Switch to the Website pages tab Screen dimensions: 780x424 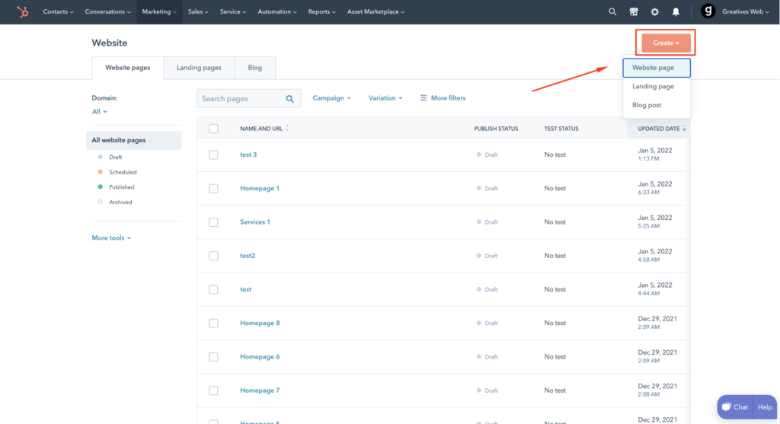tap(127, 68)
